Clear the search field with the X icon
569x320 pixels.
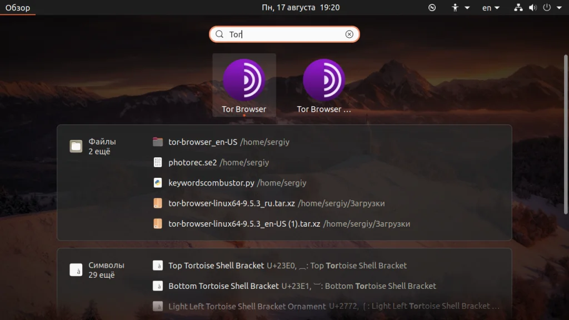pos(349,34)
